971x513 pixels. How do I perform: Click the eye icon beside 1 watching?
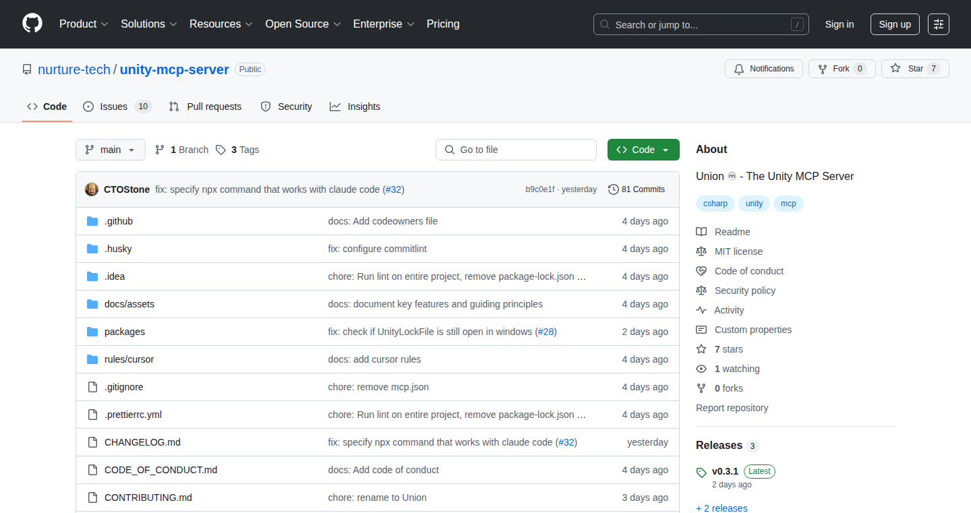click(x=701, y=369)
